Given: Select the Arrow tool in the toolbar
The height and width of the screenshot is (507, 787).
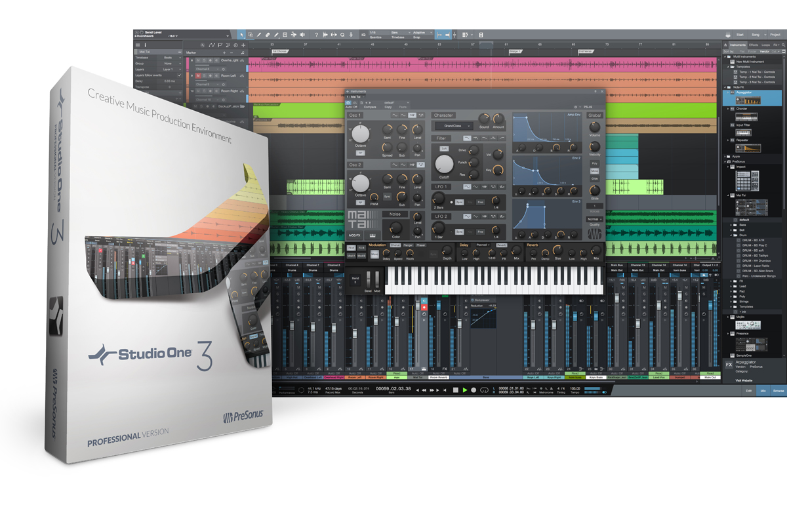Looking at the screenshot, I should pyautogui.click(x=241, y=35).
